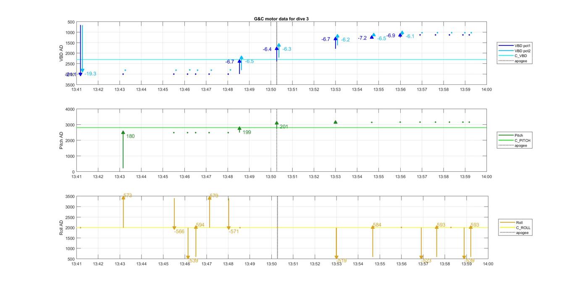The width and height of the screenshot is (588, 291).
Task: Click "apogee" in the Pitch plot legend
Action: tap(521, 146)
